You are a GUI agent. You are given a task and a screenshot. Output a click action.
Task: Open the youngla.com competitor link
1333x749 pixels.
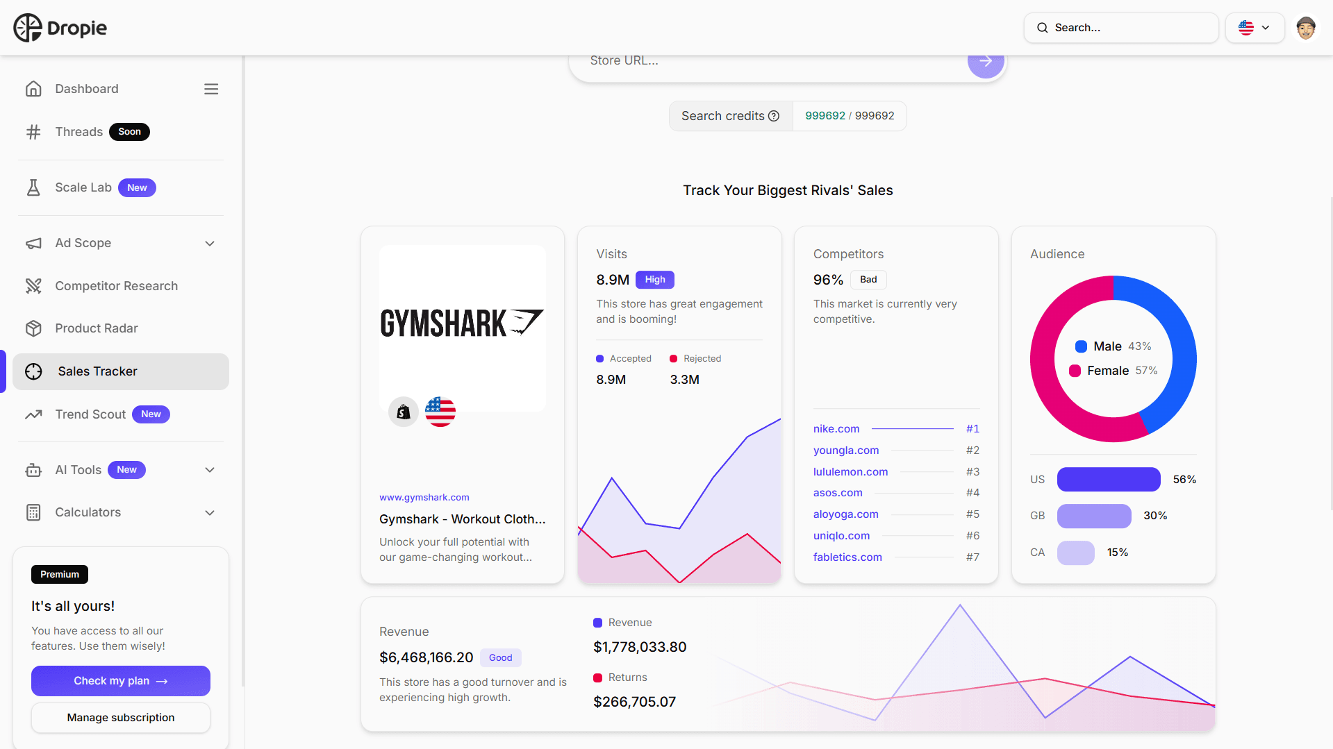(x=846, y=451)
